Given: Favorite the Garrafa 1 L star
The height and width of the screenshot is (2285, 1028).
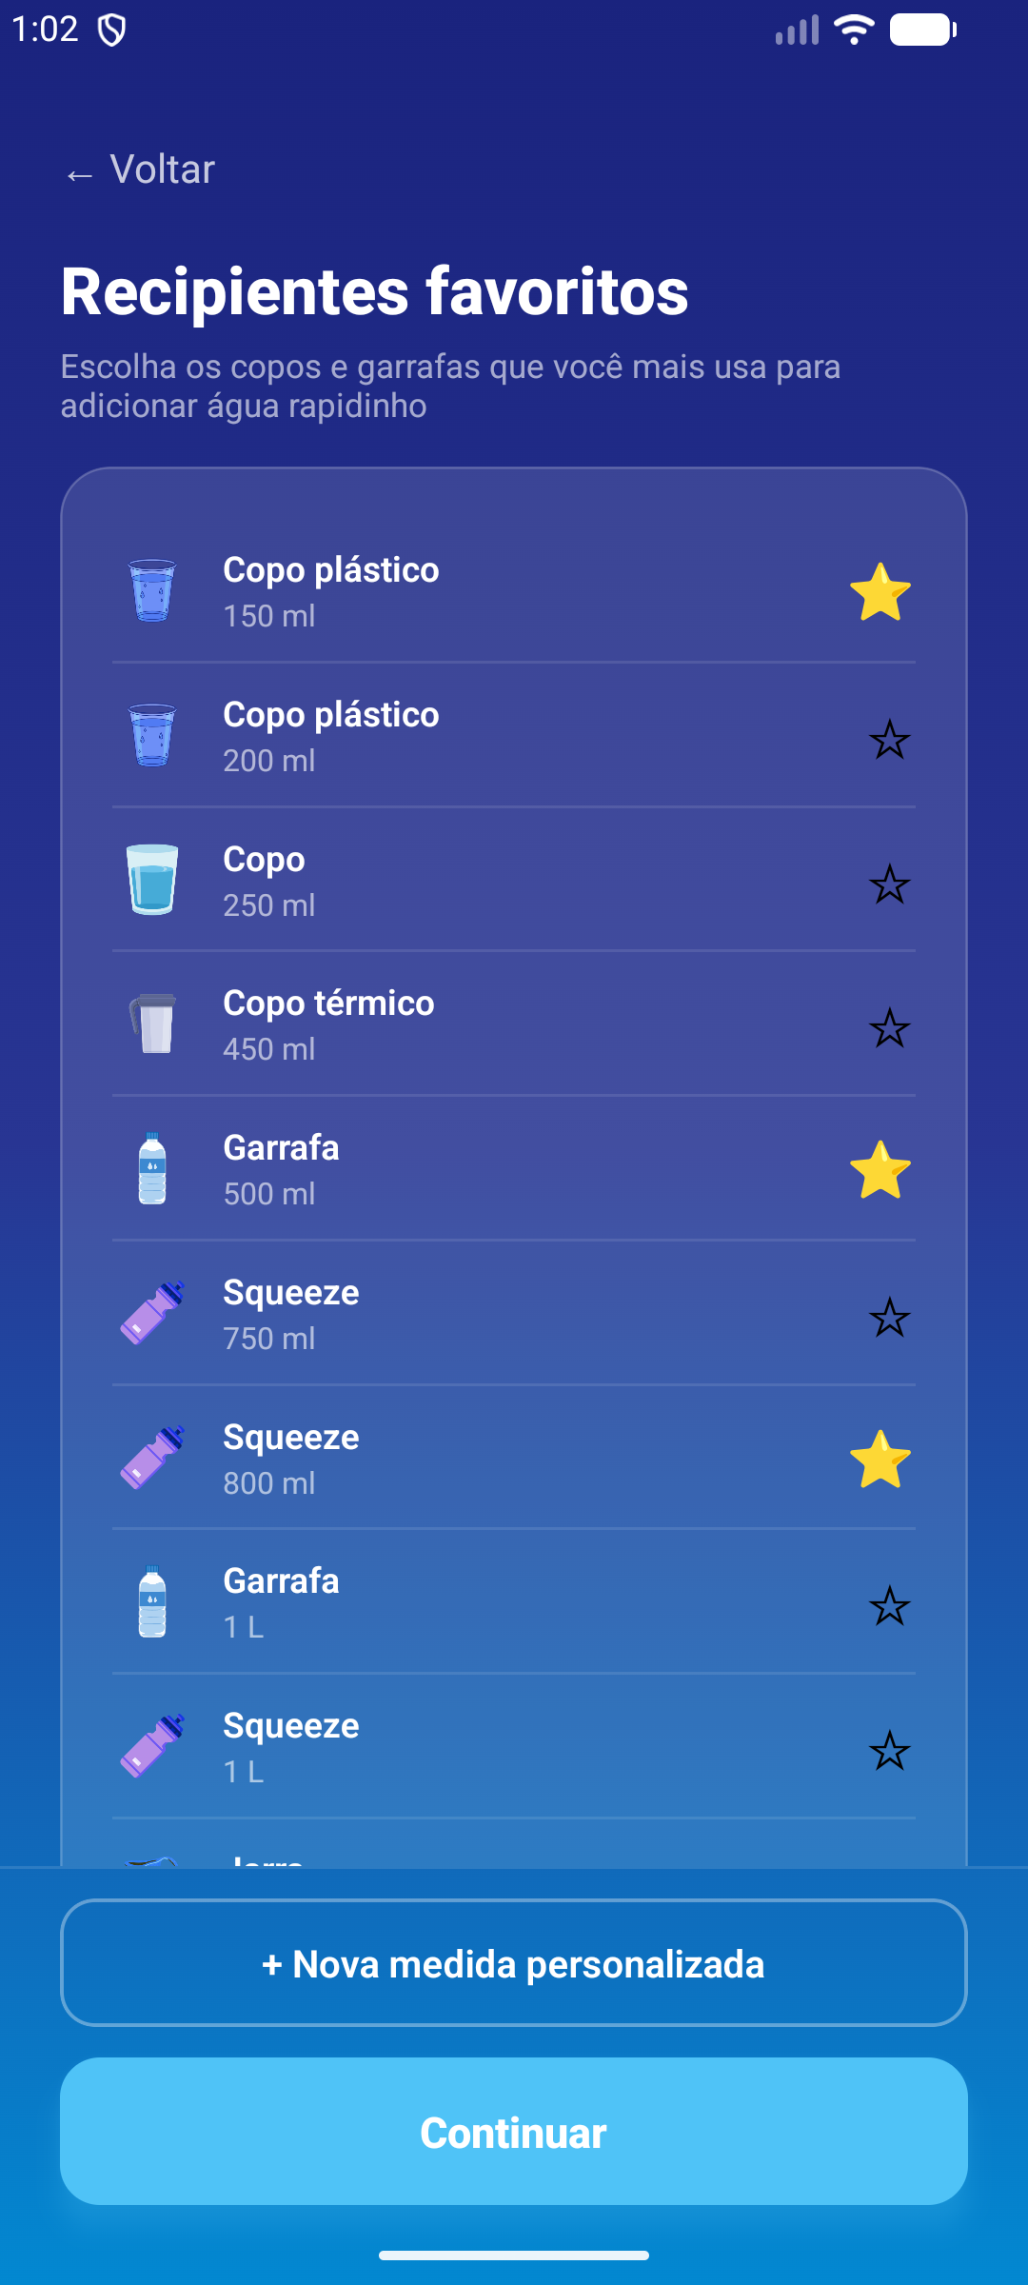Looking at the screenshot, I should (x=890, y=1606).
